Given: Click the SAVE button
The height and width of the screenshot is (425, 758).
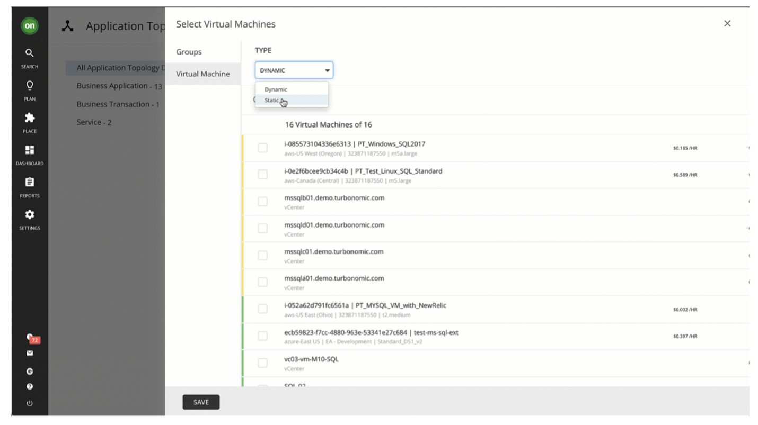Looking at the screenshot, I should click(x=201, y=402).
